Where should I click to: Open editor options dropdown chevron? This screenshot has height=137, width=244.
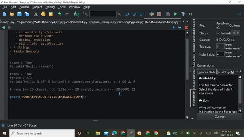pos(180,27)
